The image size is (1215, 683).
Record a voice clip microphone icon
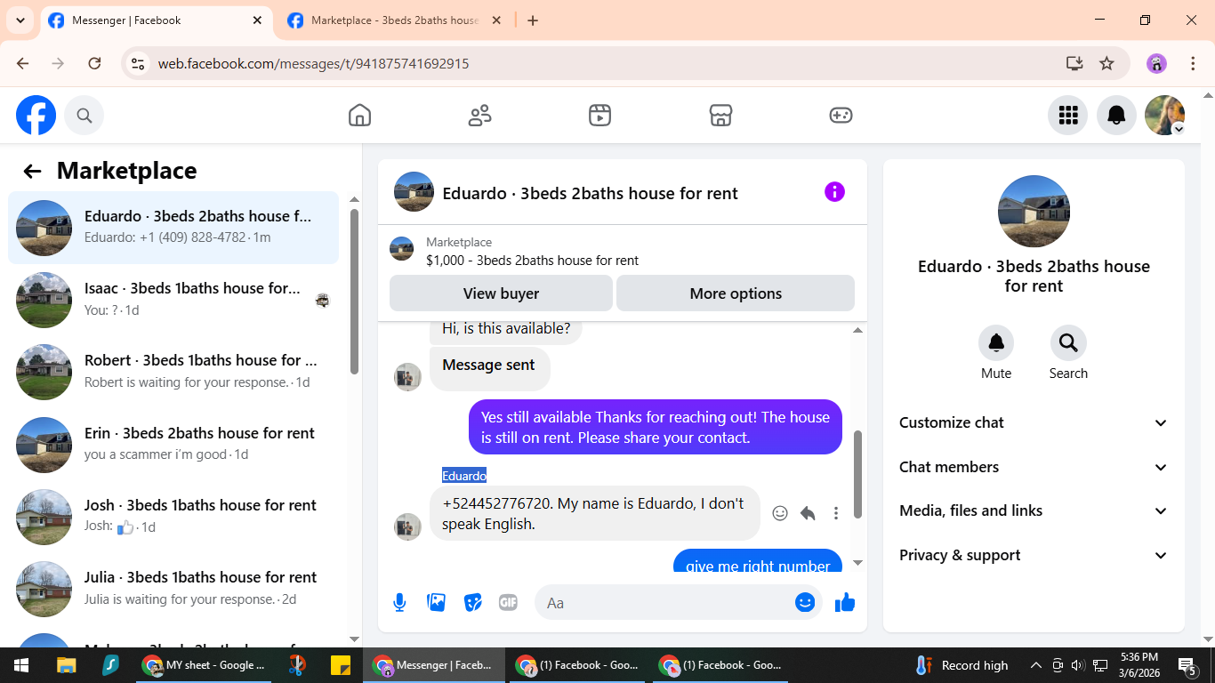point(399,603)
